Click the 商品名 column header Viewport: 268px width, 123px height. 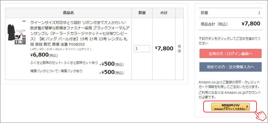68,13
